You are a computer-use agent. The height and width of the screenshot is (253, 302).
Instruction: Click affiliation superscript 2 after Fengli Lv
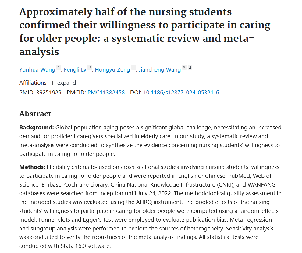click(90, 68)
